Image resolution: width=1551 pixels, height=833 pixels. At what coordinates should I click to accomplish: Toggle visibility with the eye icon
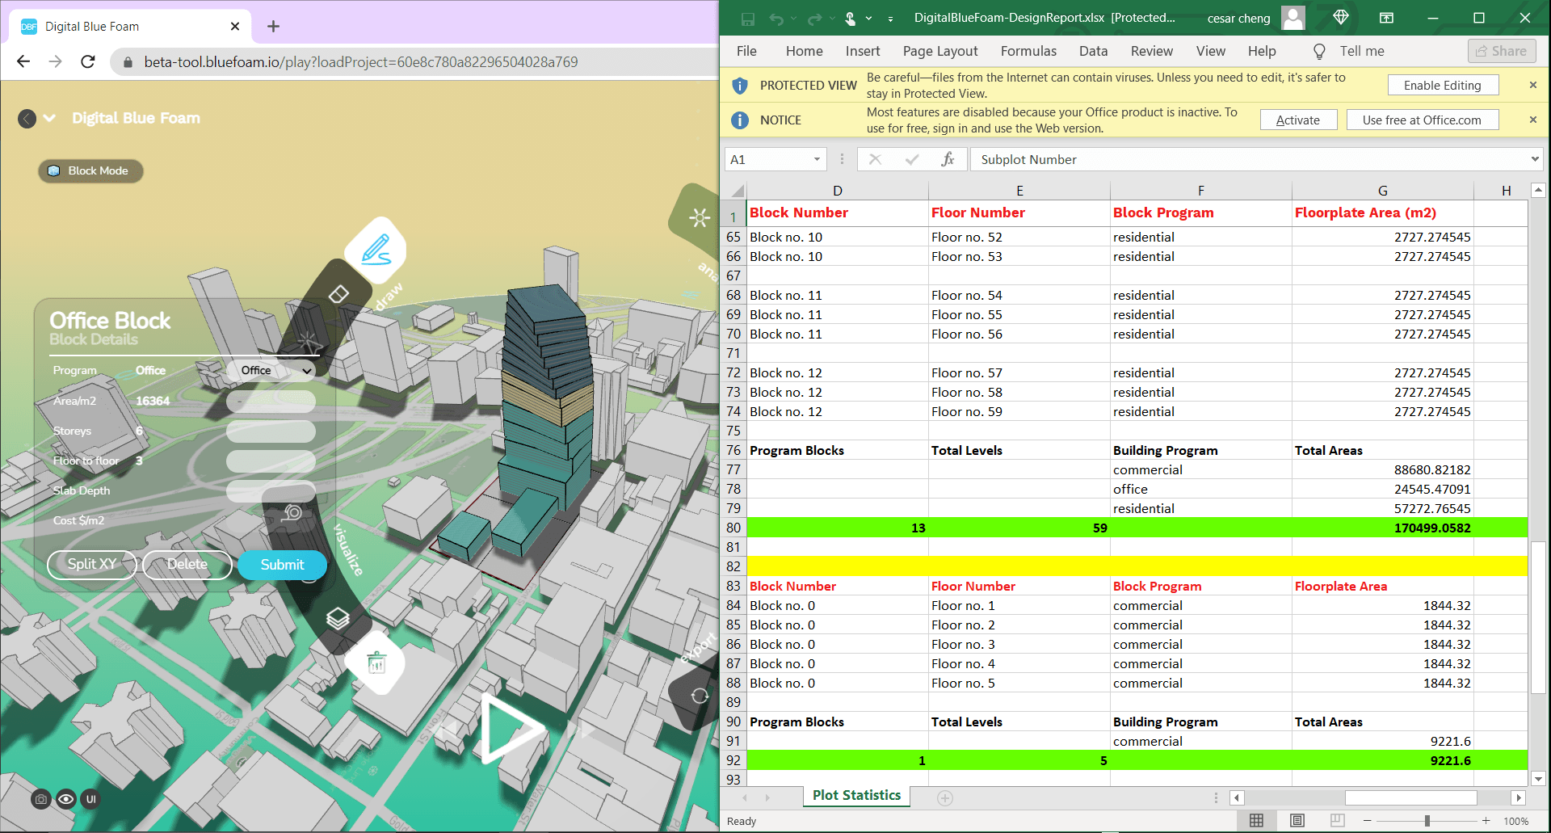point(66,799)
